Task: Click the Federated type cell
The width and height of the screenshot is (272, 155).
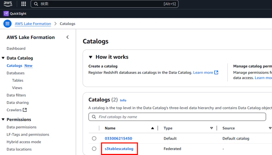Action: tap(172, 149)
